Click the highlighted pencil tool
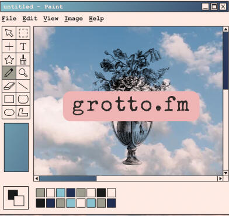 pyautogui.click(x=9, y=73)
